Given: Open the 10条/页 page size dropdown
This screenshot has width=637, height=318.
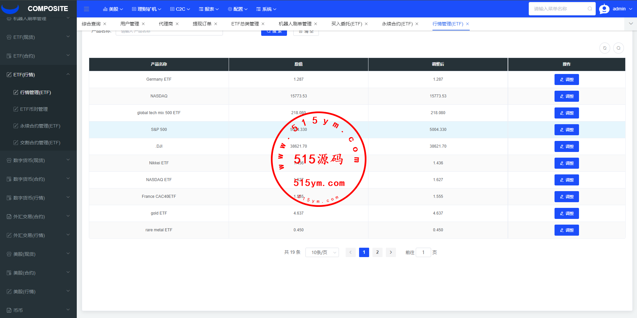Looking at the screenshot, I should pos(322,252).
